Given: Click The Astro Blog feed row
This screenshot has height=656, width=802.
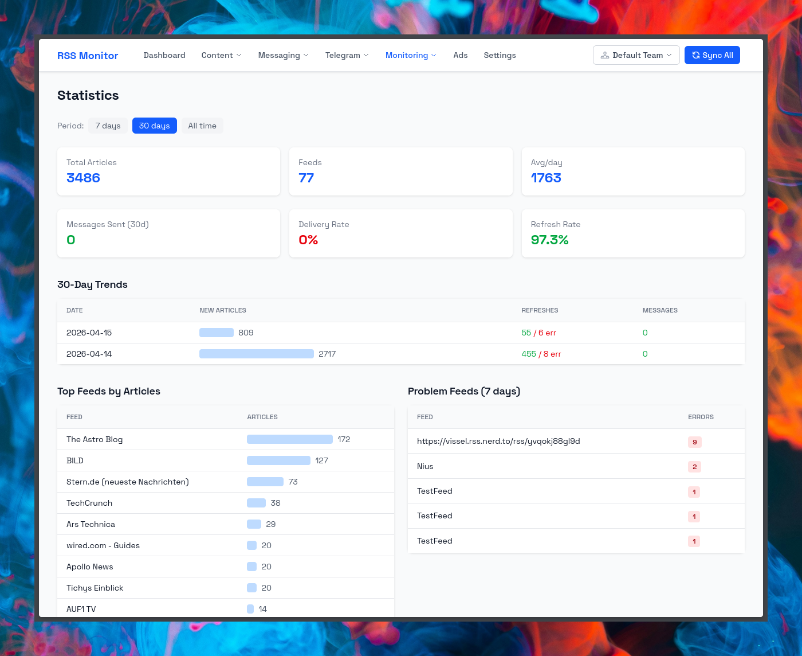Looking at the screenshot, I should (x=95, y=439).
